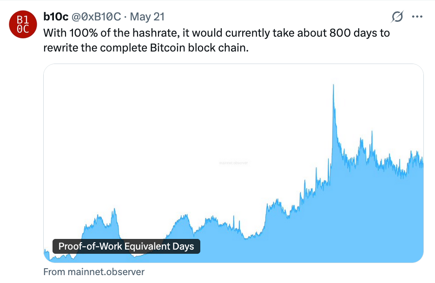Click the word "mainnet.observer" in the footer
The height and width of the screenshot is (283, 435).
coord(106,272)
